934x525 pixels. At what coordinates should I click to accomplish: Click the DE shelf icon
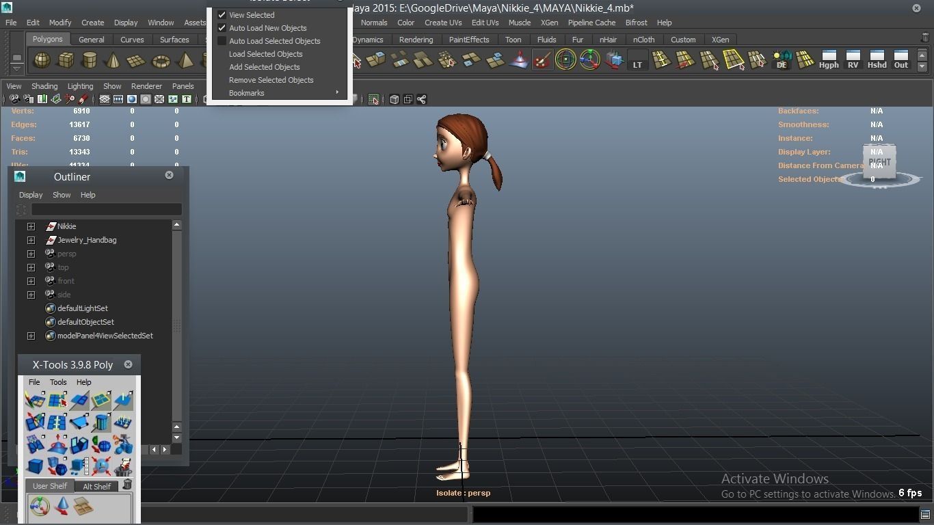pyautogui.click(x=782, y=60)
